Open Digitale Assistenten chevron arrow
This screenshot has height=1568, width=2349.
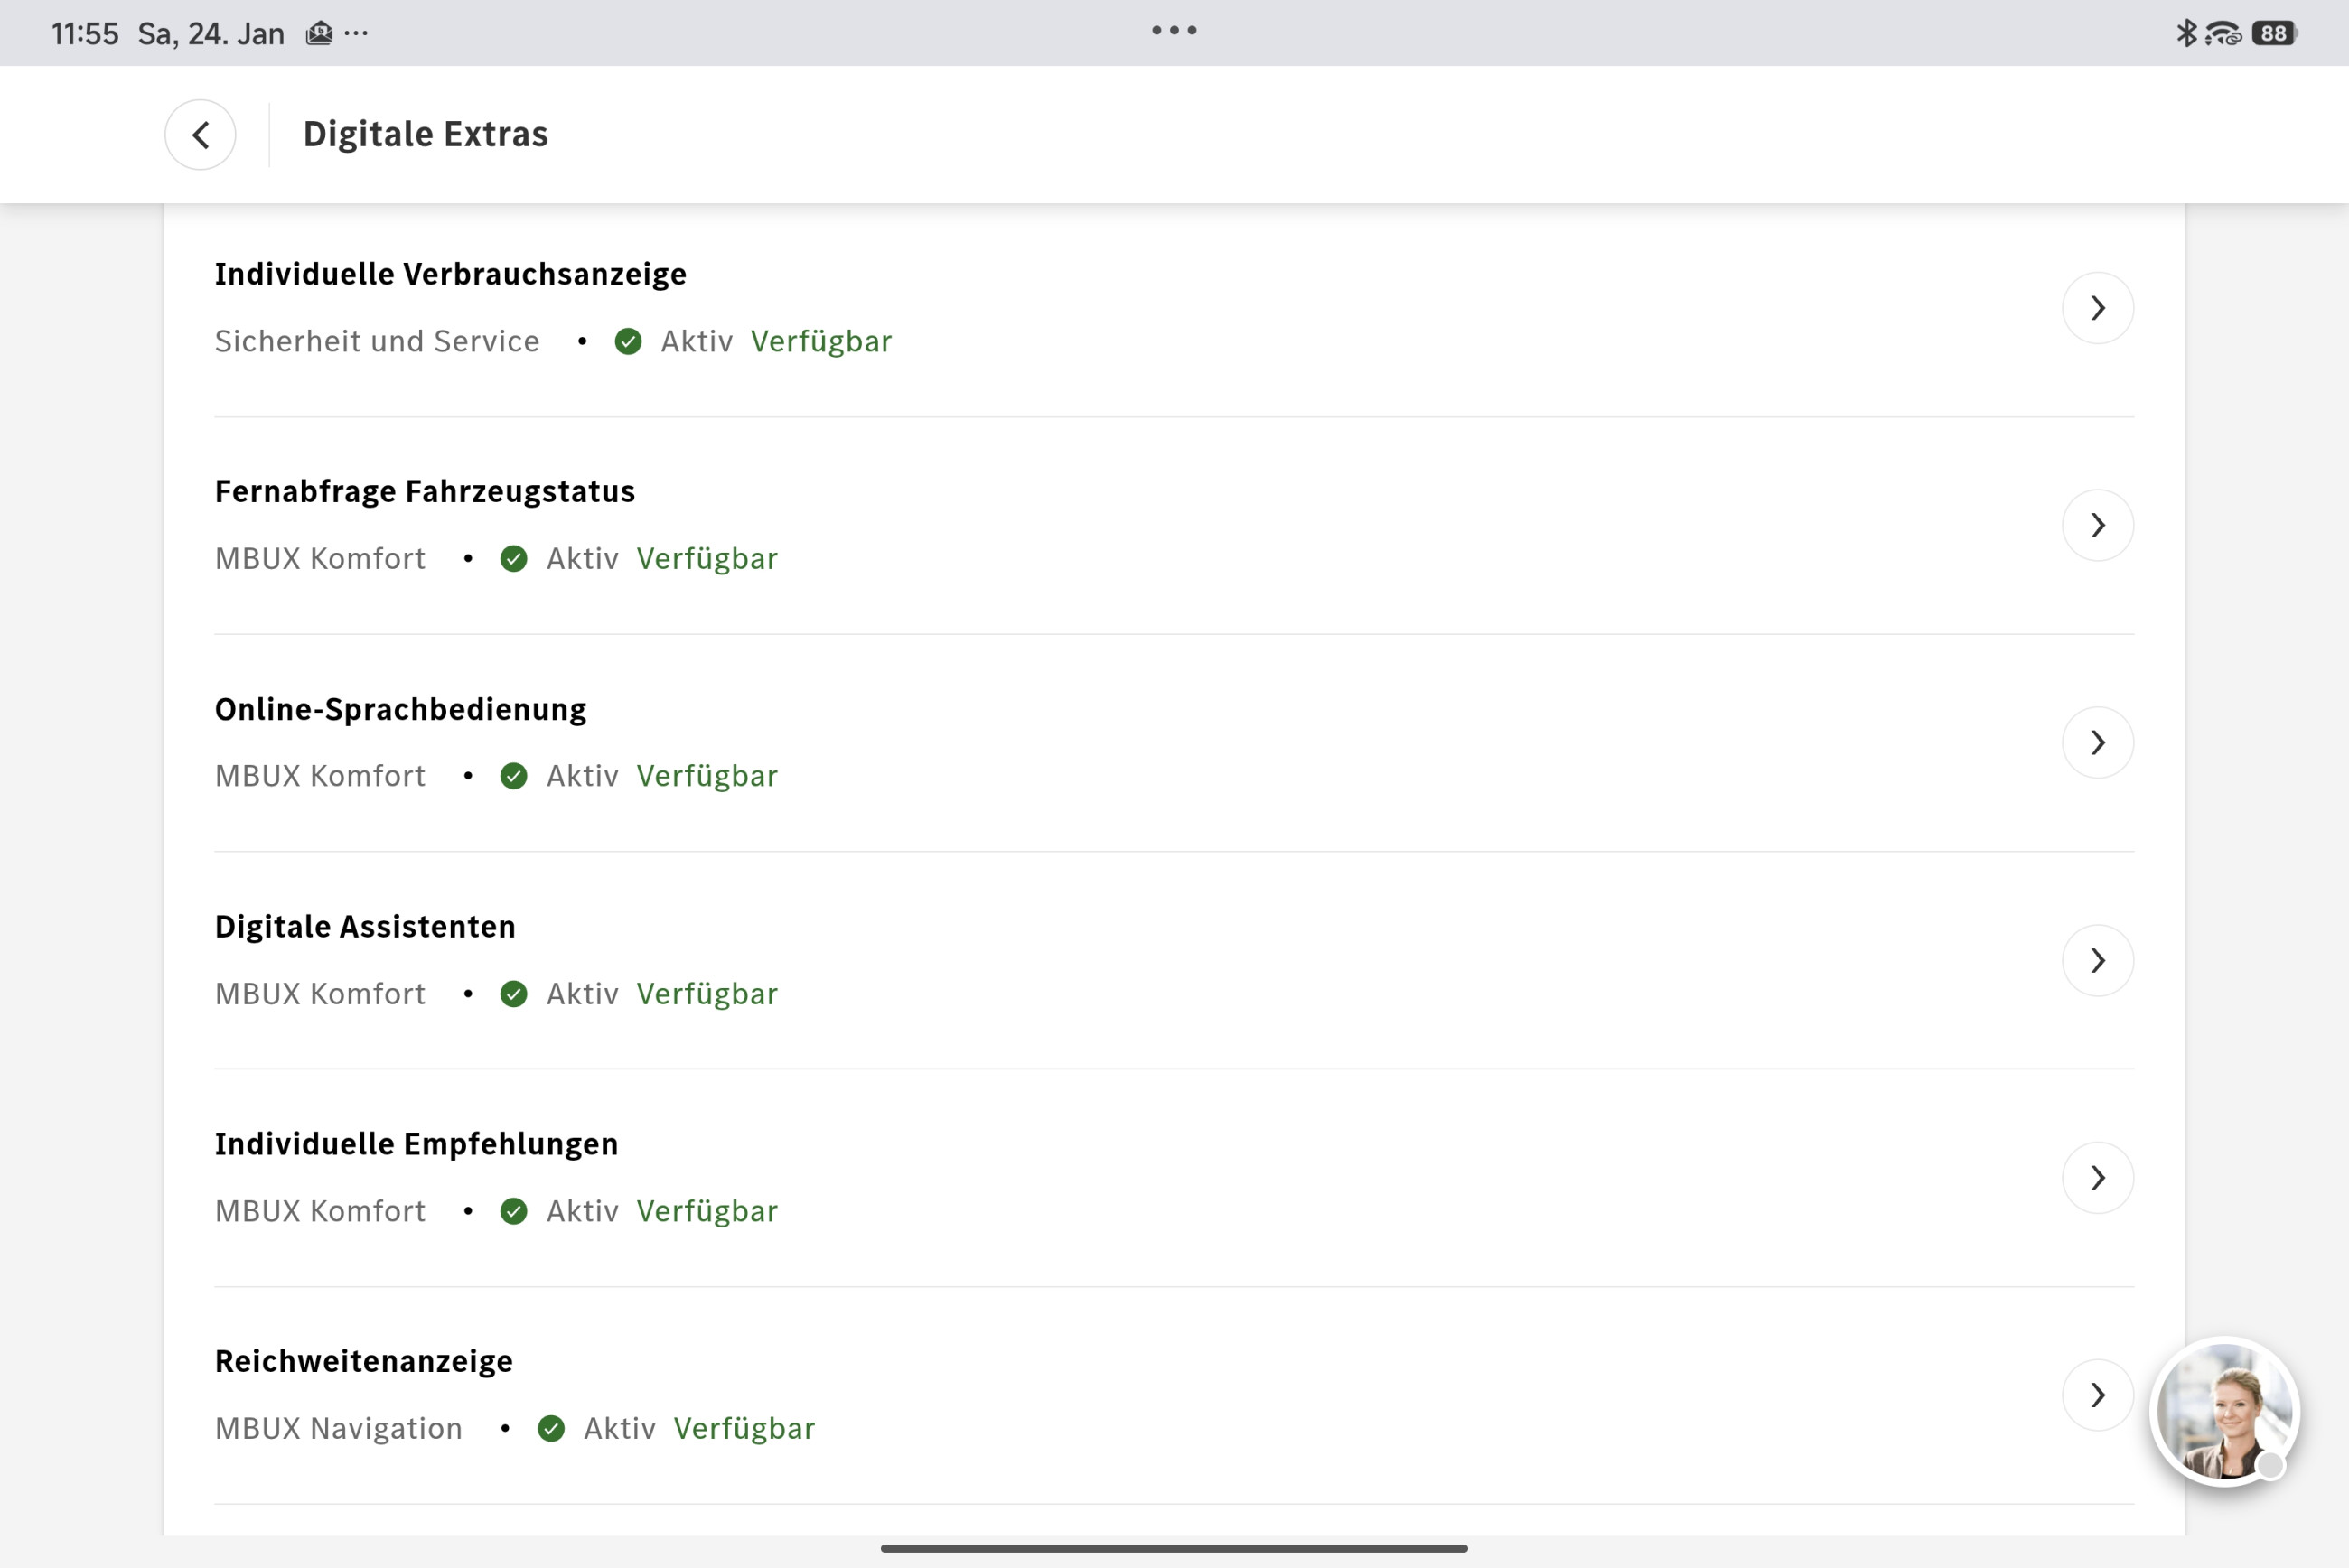pyautogui.click(x=2097, y=960)
